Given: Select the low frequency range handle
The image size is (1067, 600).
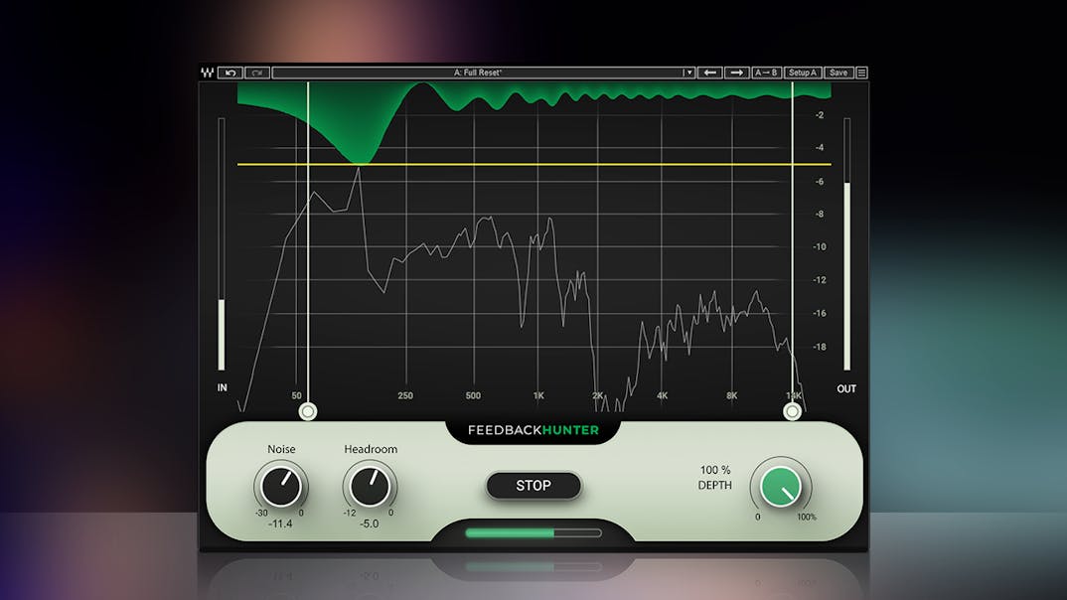Looking at the screenshot, I should [x=308, y=410].
